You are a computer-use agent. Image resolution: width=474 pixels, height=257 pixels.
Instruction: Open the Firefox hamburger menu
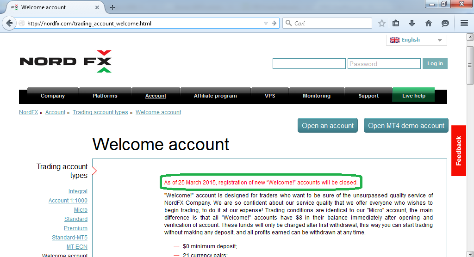point(464,23)
